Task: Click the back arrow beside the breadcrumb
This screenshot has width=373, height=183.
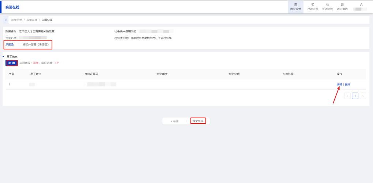Action: point(5,20)
